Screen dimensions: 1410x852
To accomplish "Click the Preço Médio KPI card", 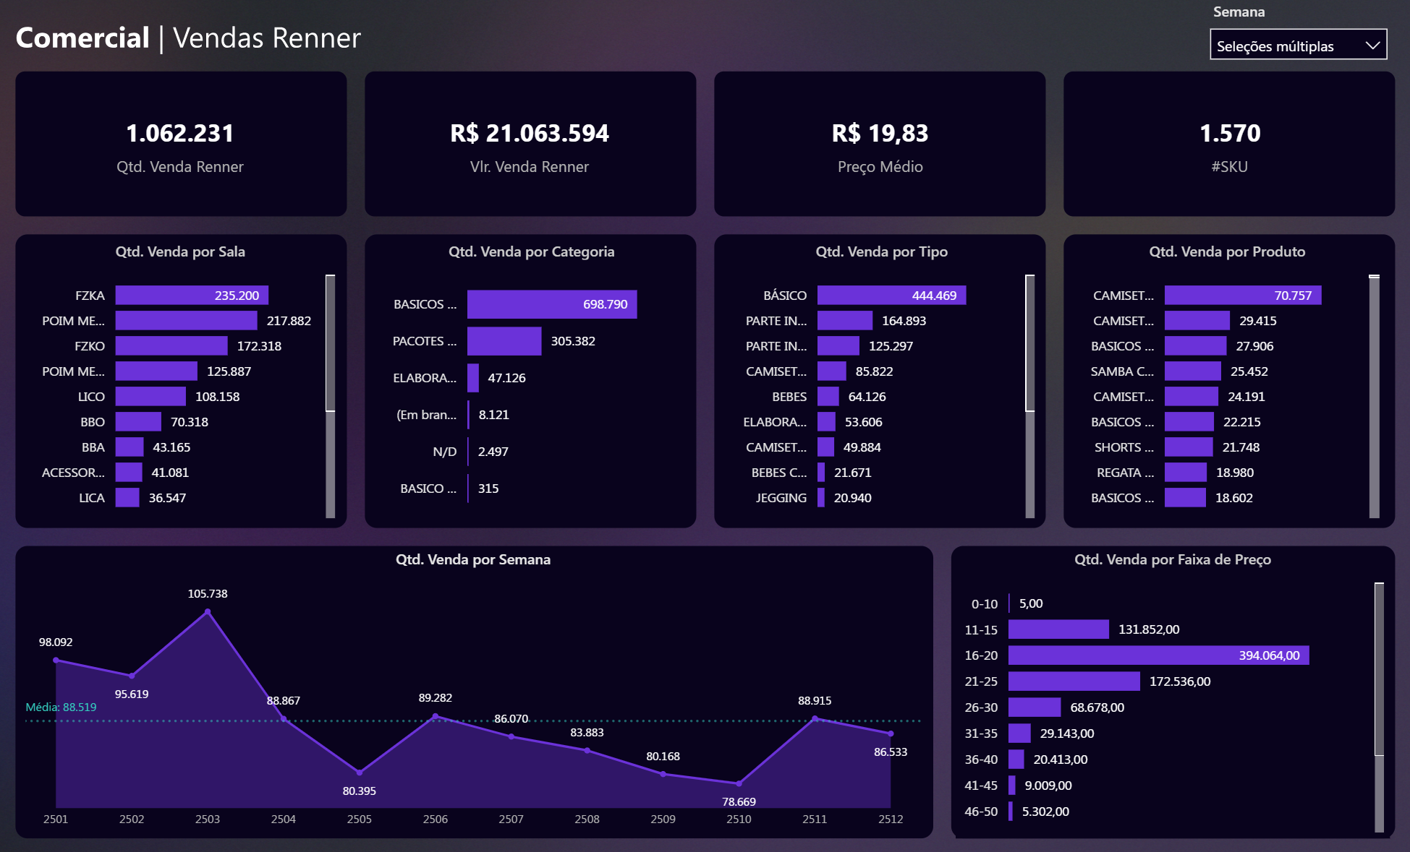I will click(x=879, y=144).
